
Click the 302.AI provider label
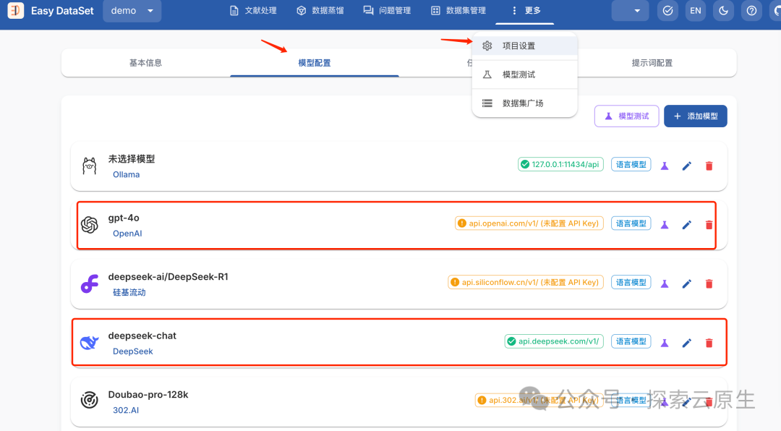pos(126,410)
